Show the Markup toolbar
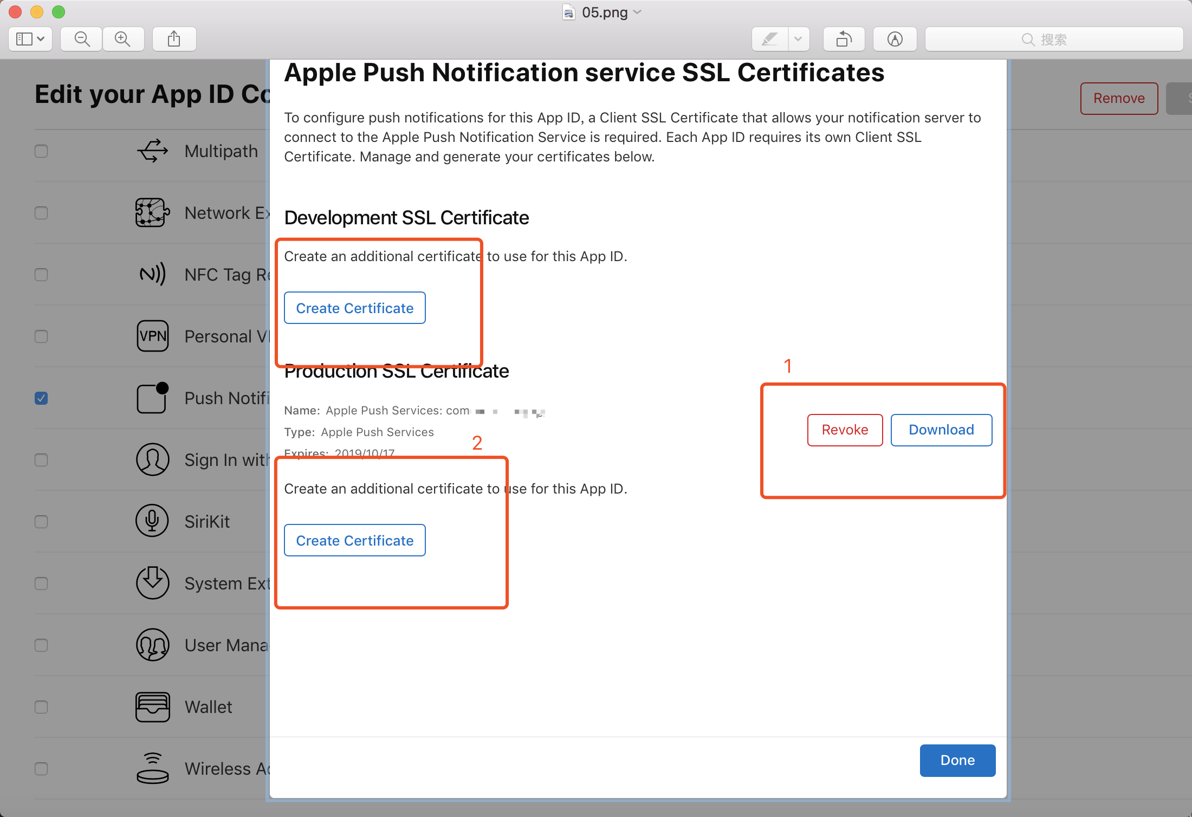Image resolution: width=1192 pixels, height=817 pixels. click(895, 39)
